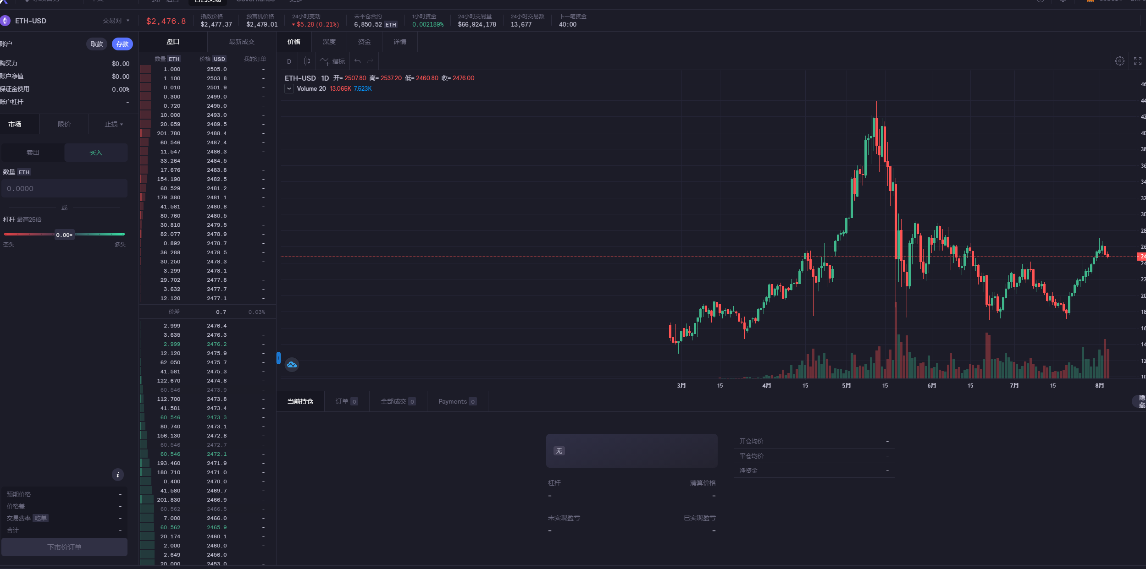The image size is (1146, 569).
Task: Toggle order book price unit USD
Action: click(219, 59)
